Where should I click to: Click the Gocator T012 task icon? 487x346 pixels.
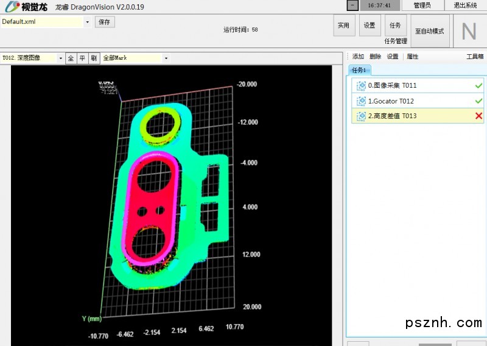click(x=361, y=101)
